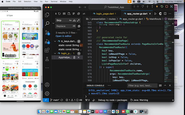
Task: Open the Extensions view
Action: click(47, 50)
